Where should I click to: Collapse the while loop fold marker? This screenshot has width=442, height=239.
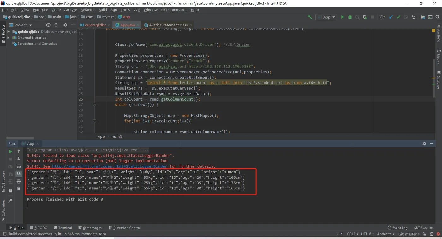pos(94,105)
